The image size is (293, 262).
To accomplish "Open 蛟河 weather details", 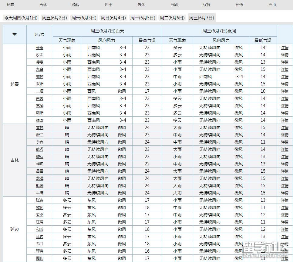I will click(40, 149).
